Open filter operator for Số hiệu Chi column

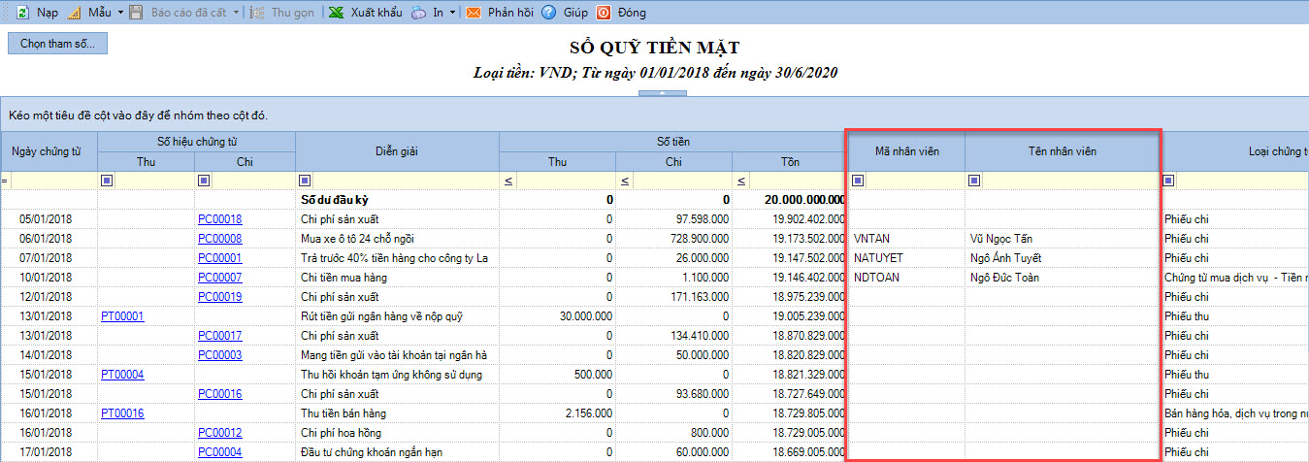203,180
